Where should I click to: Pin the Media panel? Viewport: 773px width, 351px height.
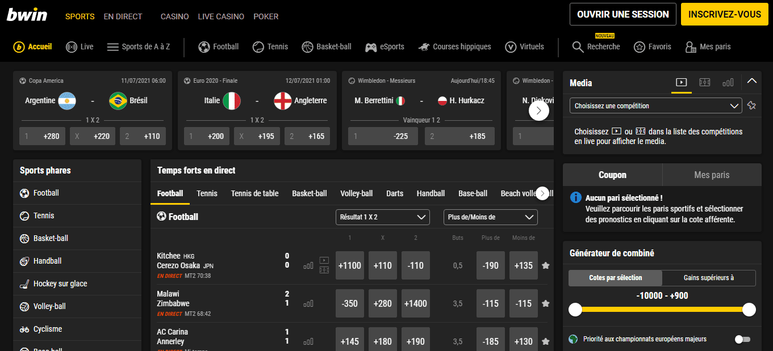click(x=751, y=105)
